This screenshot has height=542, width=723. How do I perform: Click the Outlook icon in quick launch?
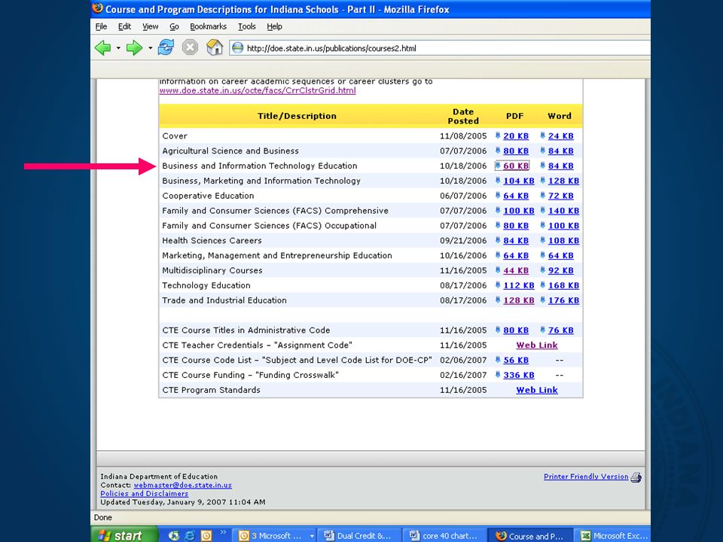[x=206, y=535]
